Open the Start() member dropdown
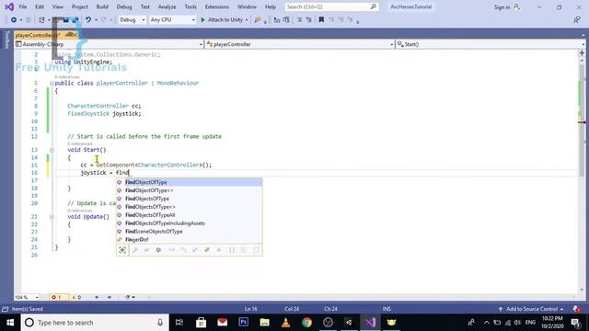The image size is (589, 331). point(491,44)
